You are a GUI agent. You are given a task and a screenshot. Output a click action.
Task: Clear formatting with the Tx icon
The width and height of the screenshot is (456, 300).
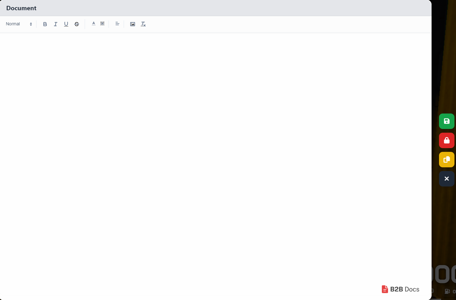(x=143, y=24)
